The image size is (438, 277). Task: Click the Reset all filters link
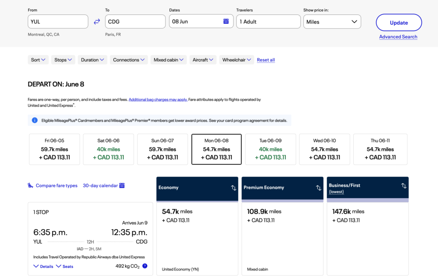point(266,60)
